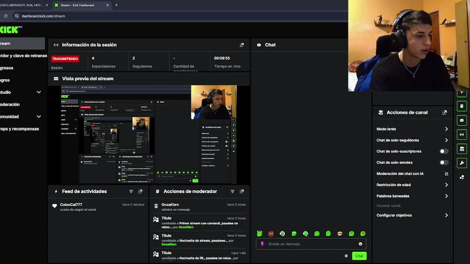Click the 00:09:55 live time value

tap(222, 58)
